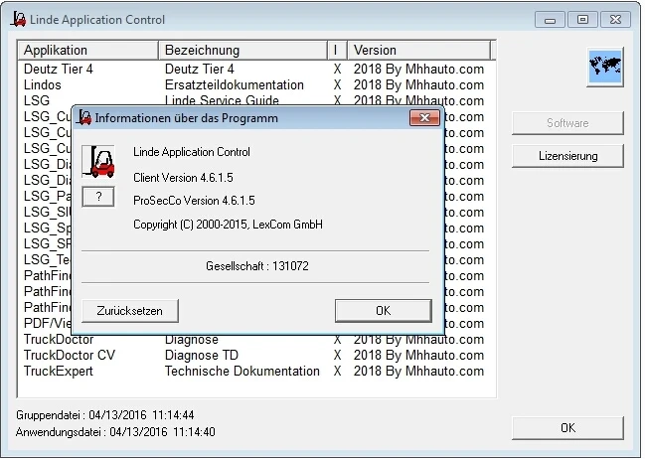
Task: Click the Gruppendatei date status line
Action: click(x=105, y=415)
